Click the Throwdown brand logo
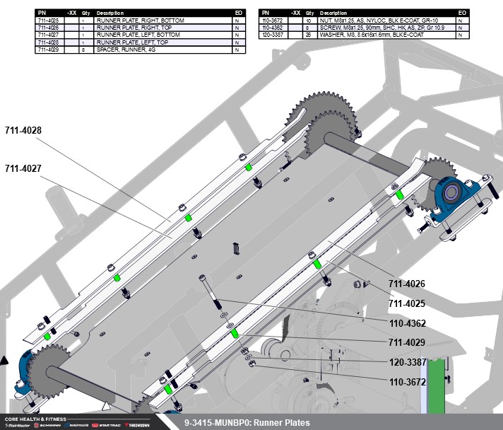 point(136,426)
